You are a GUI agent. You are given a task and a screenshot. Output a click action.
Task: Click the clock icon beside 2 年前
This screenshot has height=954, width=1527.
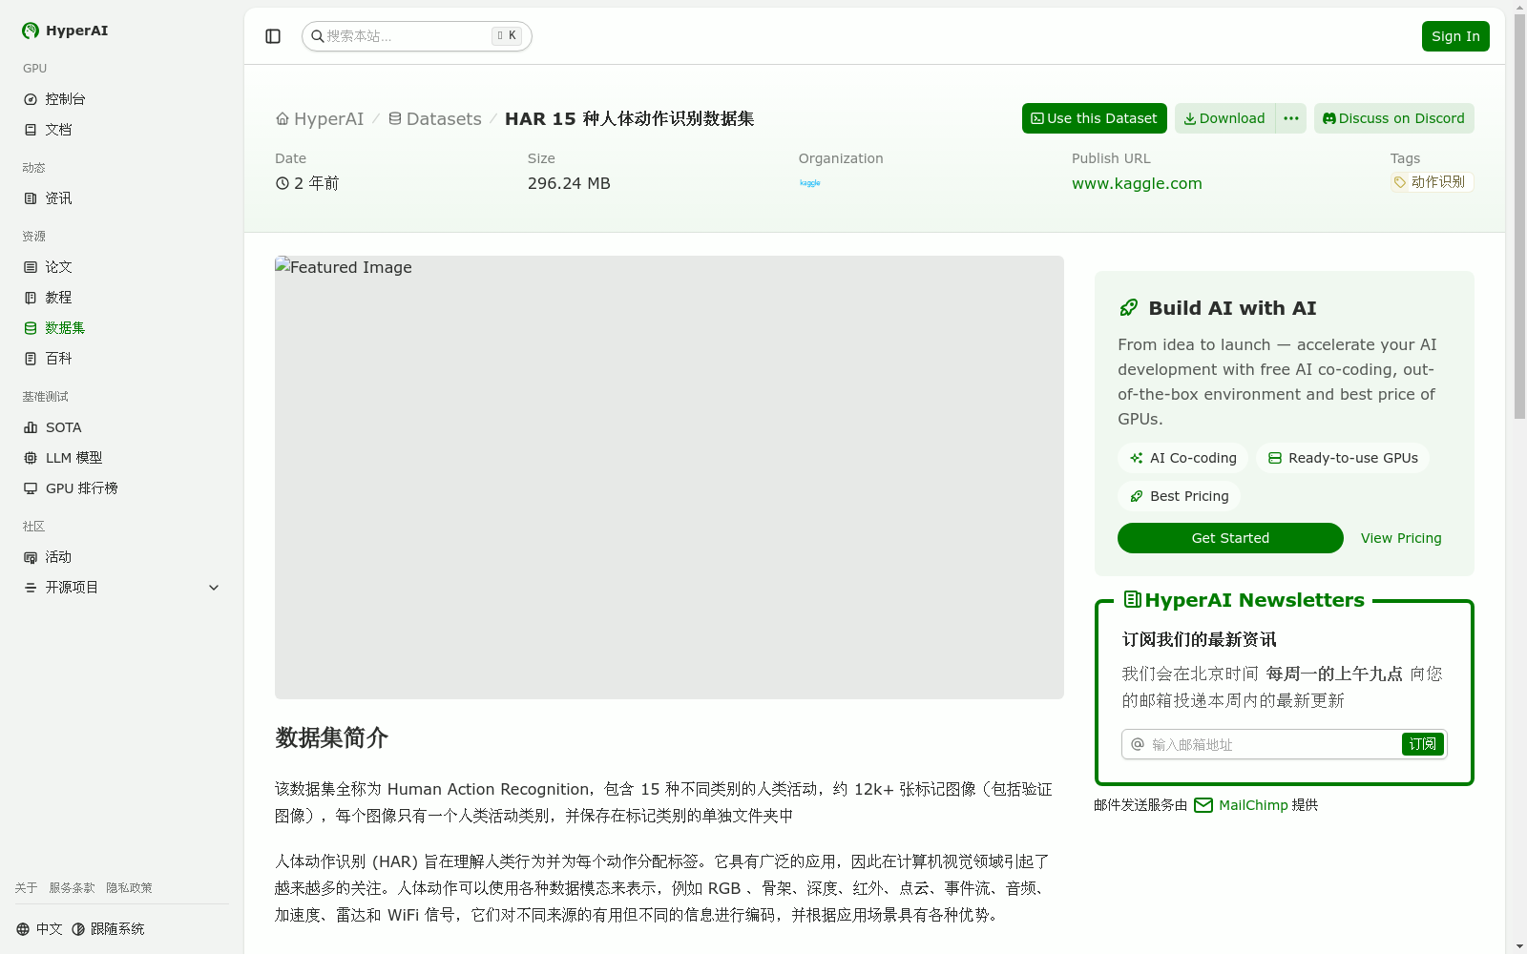(282, 183)
